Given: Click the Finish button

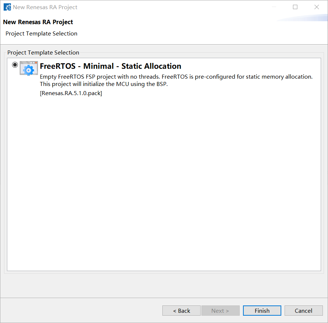Looking at the screenshot, I should [262, 311].
